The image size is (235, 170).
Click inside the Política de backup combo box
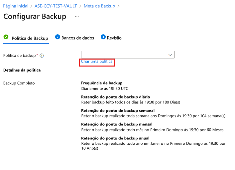tap(123, 55)
